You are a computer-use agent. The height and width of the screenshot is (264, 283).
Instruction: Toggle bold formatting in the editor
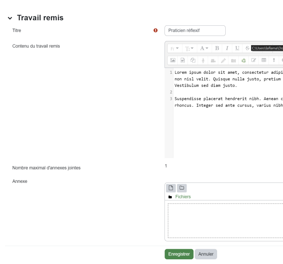[x=217, y=48]
